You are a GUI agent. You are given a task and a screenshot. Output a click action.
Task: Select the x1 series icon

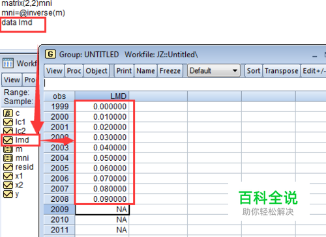(8, 176)
